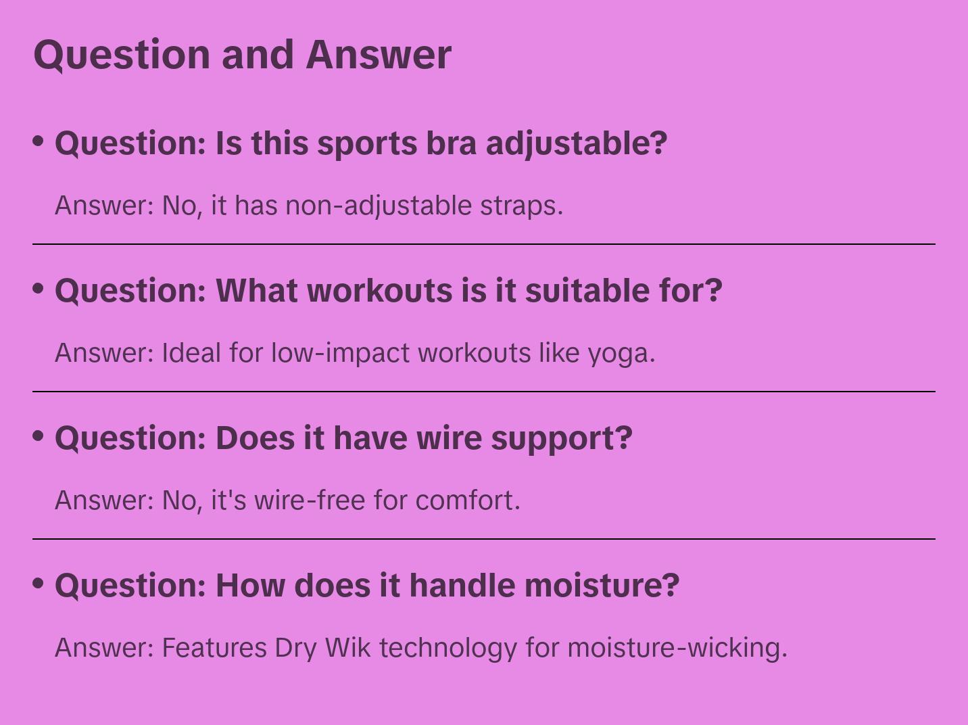Click the bullet beside the moisture question

(39, 584)
